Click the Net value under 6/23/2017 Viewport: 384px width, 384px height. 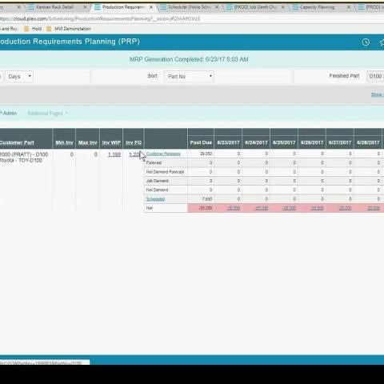pos(234,208)
